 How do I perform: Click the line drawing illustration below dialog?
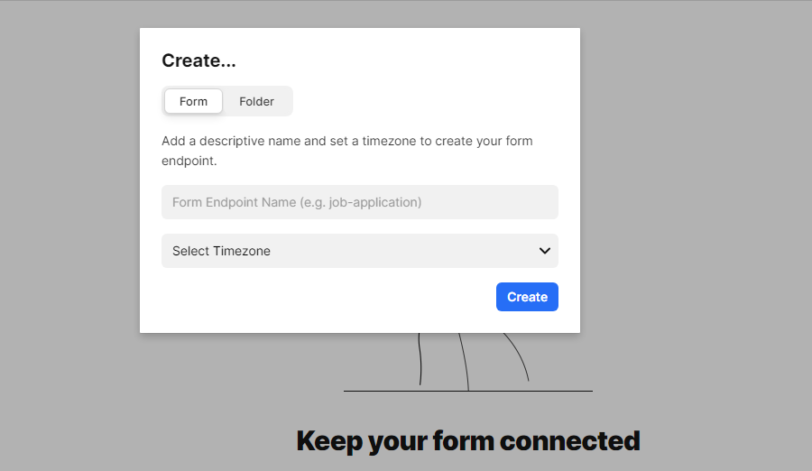click(466, 363)
